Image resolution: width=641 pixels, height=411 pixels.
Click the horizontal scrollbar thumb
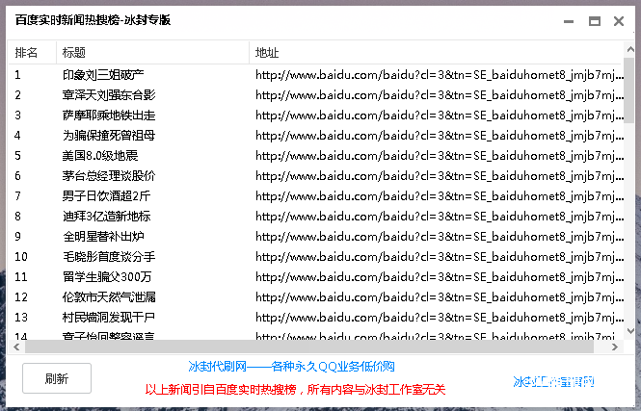point(309,347)
